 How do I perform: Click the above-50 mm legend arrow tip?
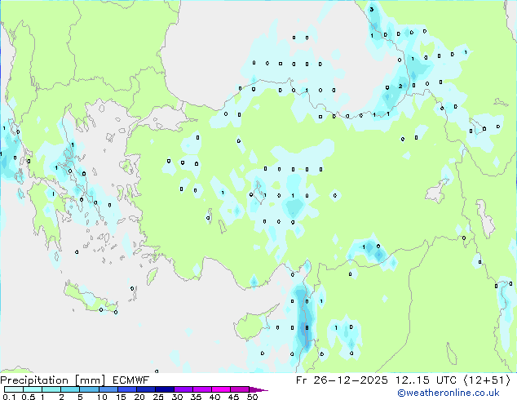258,389
